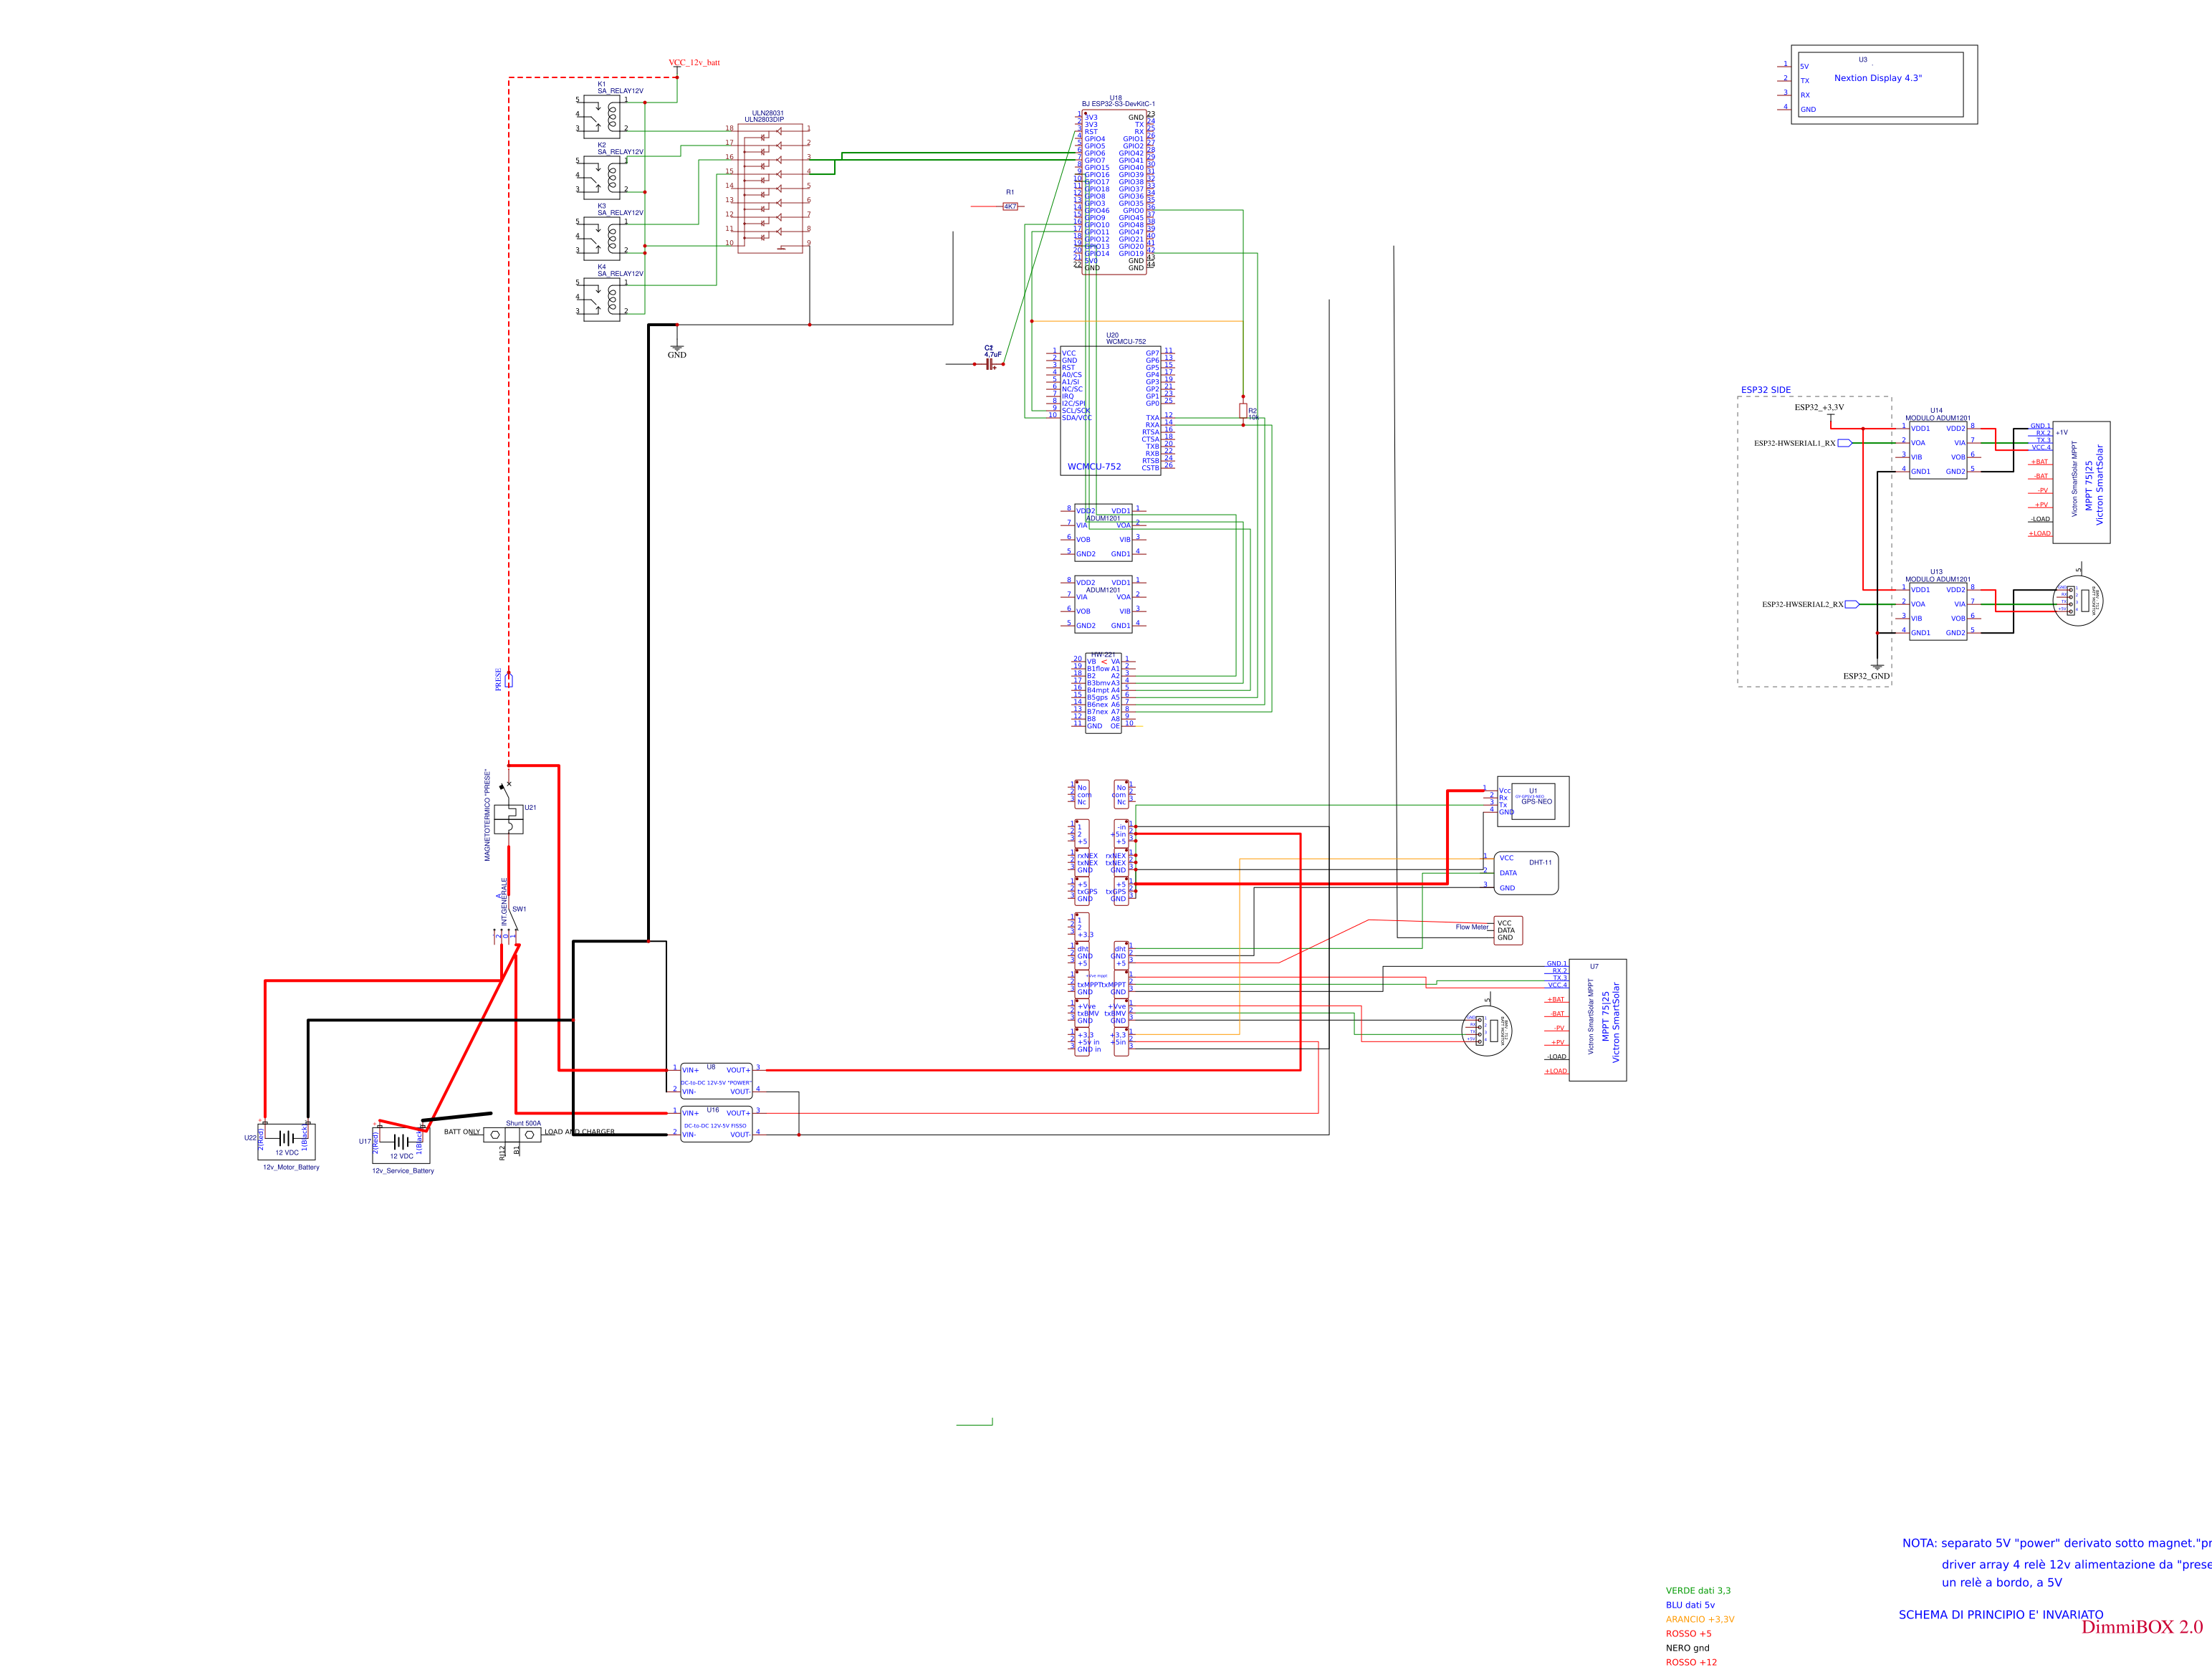Click the R2 10k resistor
This screenshot has height=1675, width=2212.
tap(1243, 411)
